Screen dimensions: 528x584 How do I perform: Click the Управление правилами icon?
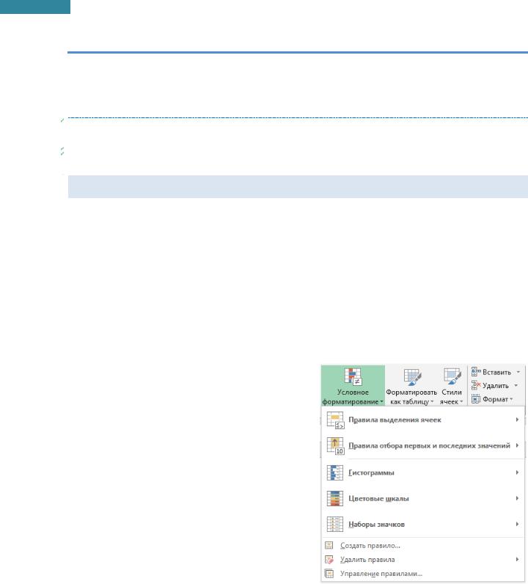[329, 574]
